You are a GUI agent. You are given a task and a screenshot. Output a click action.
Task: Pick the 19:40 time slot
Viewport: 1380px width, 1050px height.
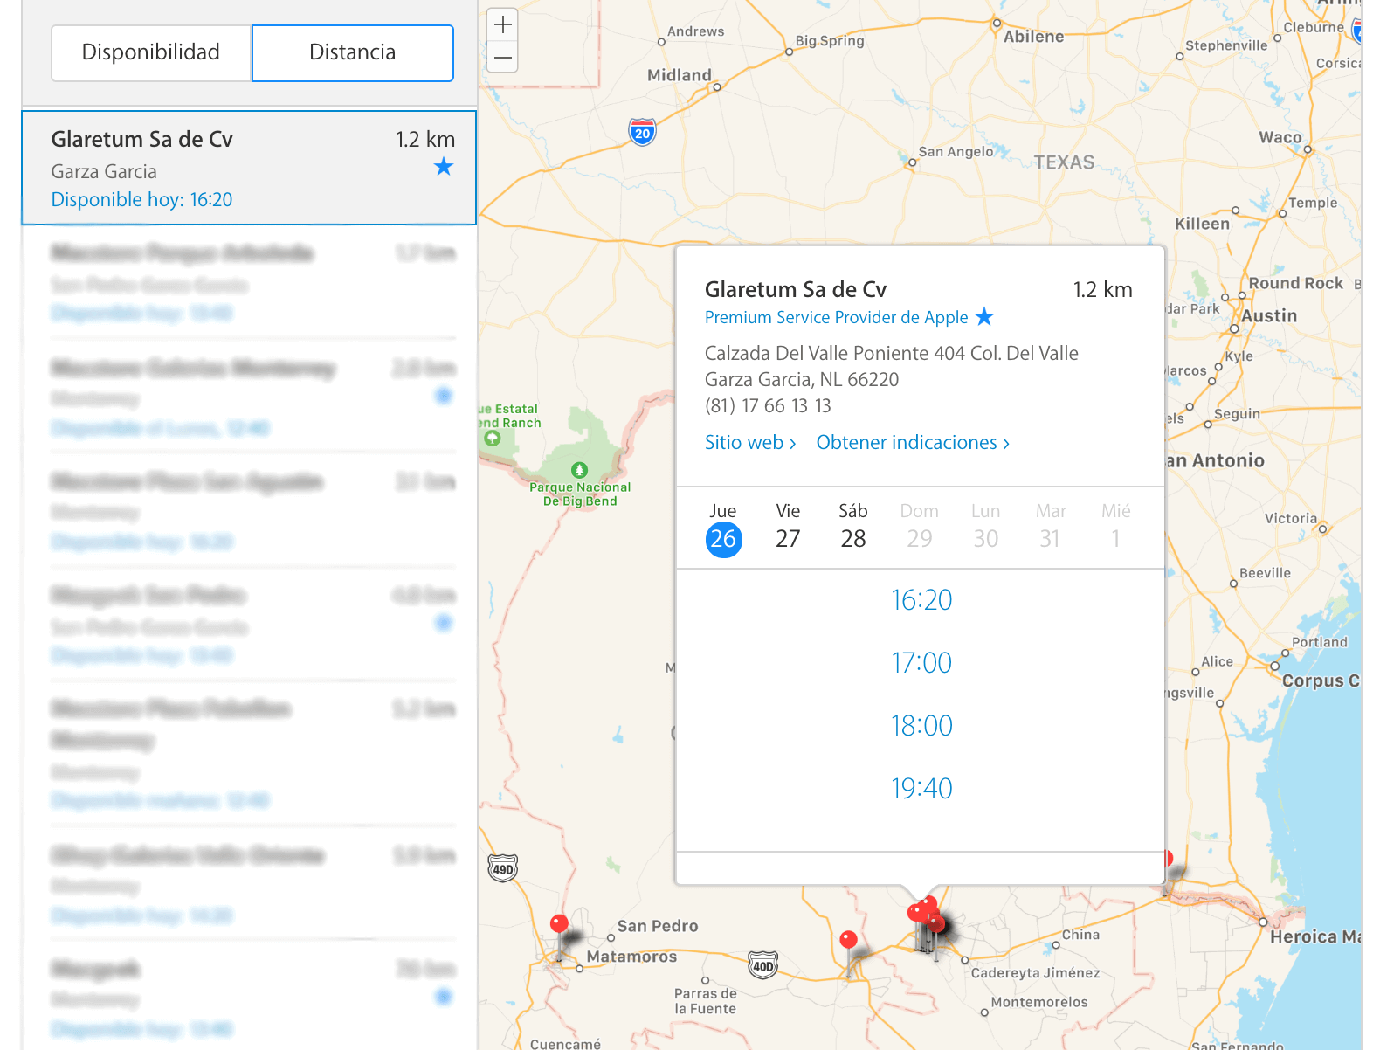coord(921,789)
